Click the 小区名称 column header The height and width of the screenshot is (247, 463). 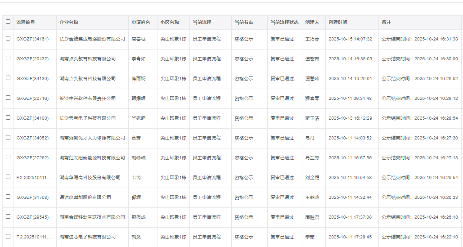169,22
